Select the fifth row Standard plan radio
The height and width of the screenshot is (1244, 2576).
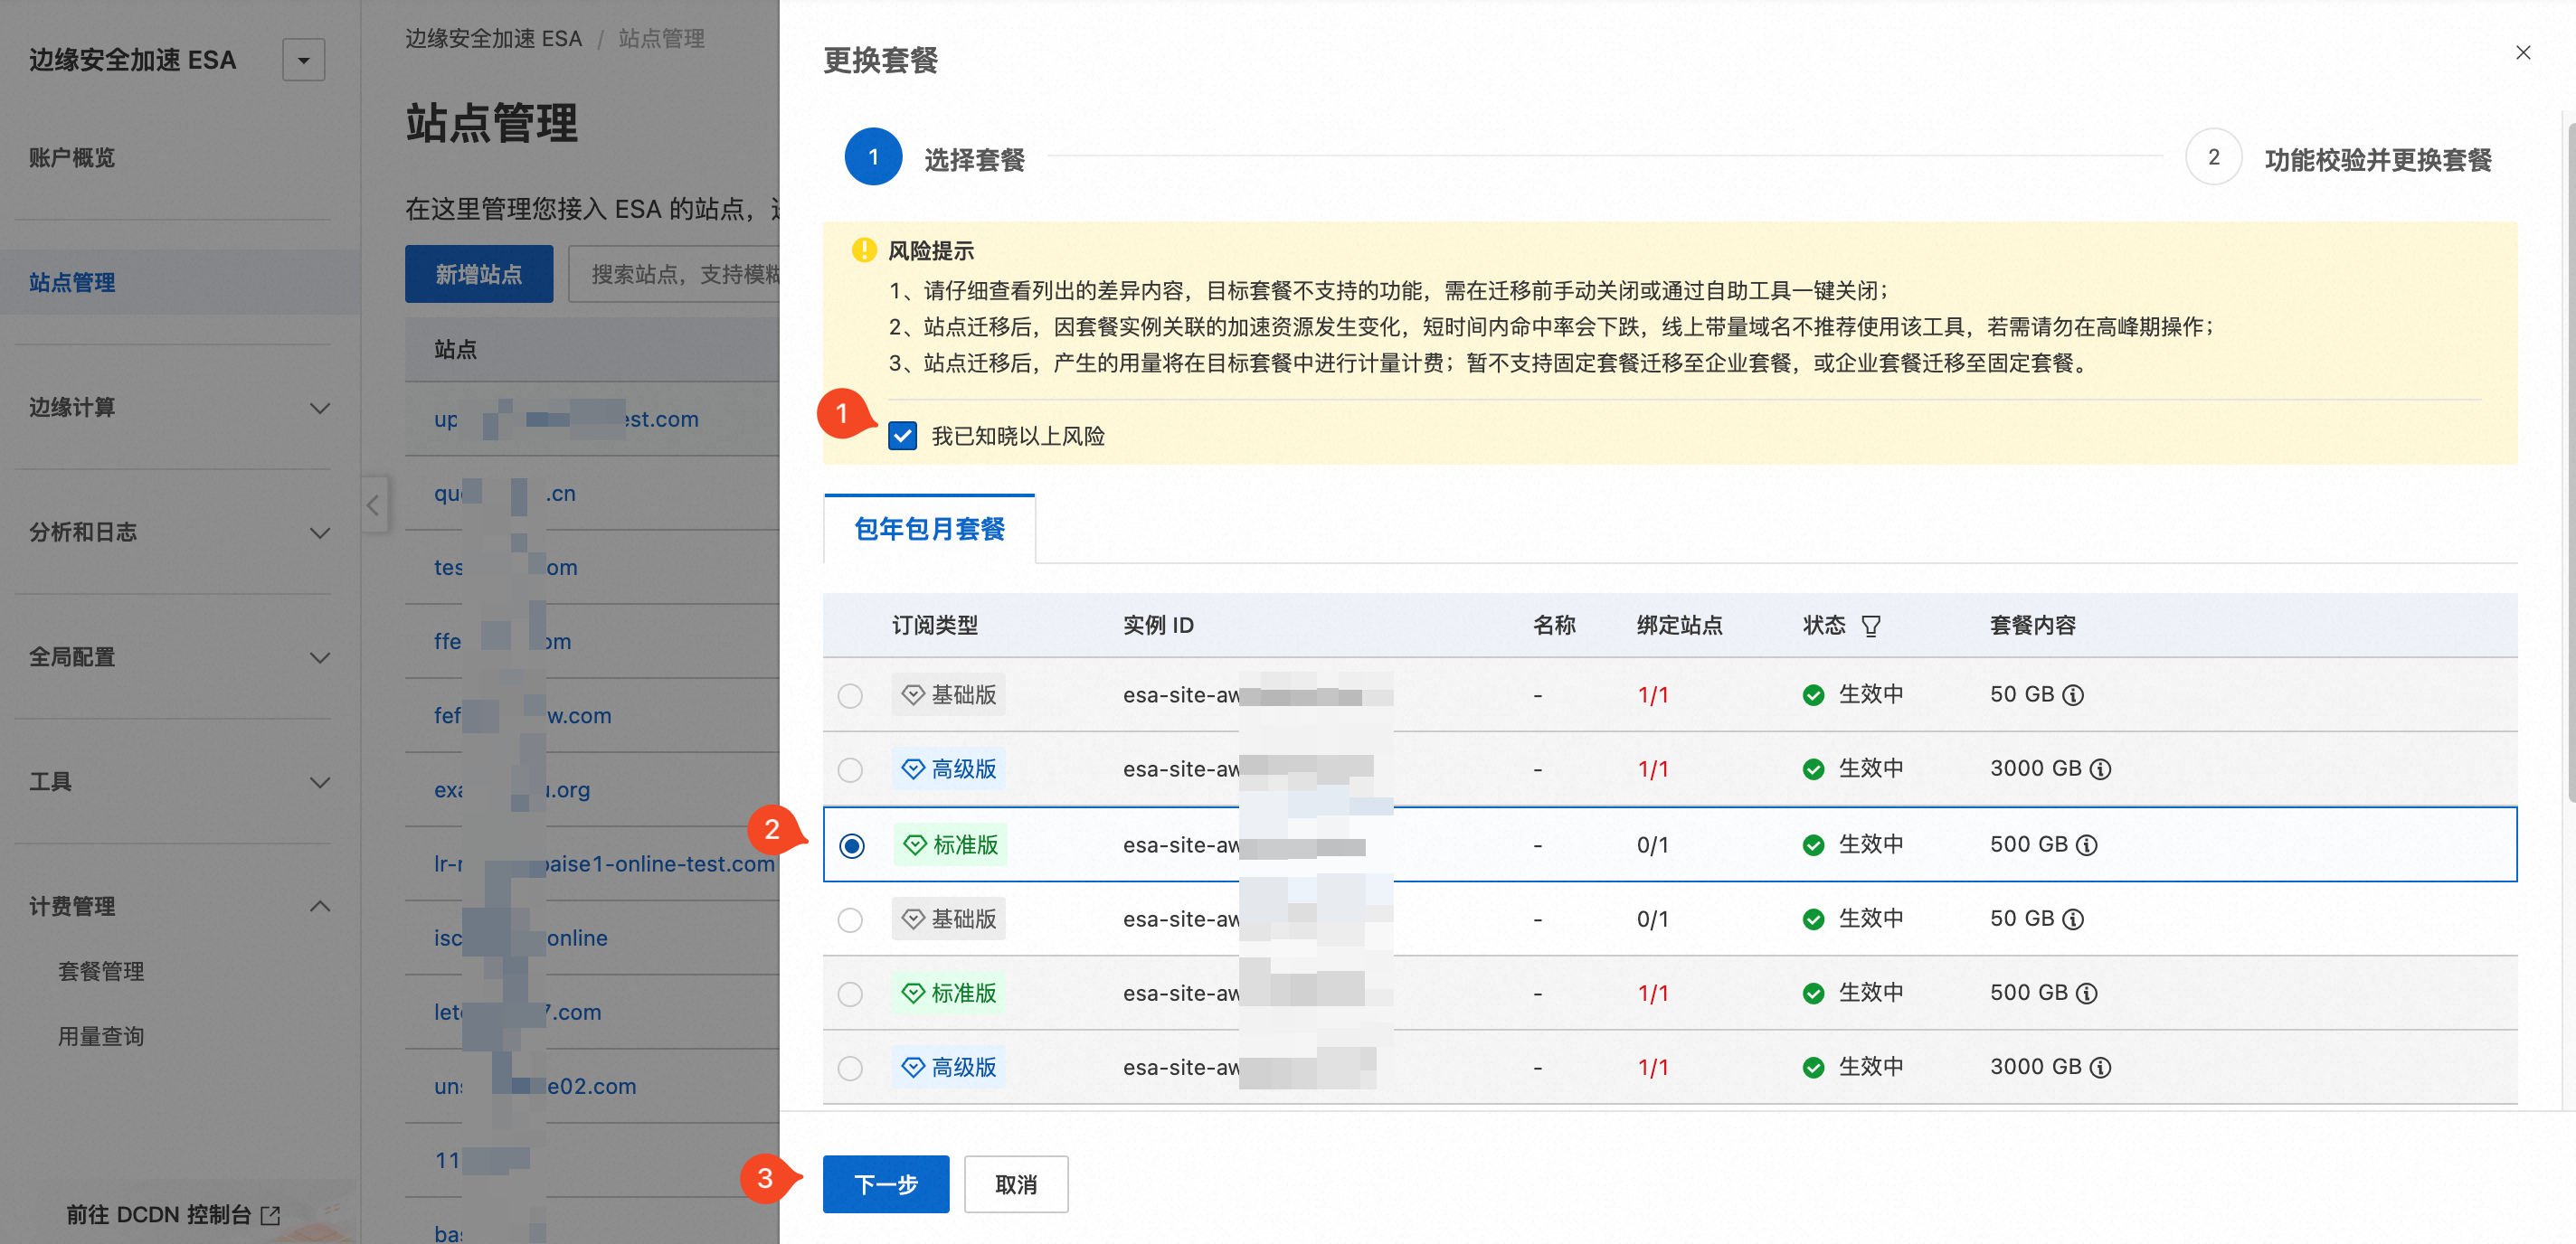[x=850, y=994]
